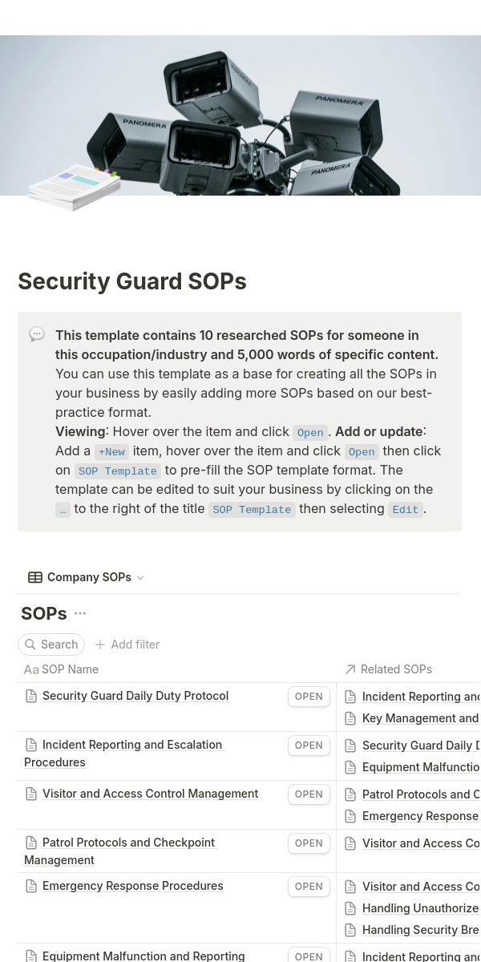This screenshot has width=481, height=962.
Task: Click the plus icon beside Add filter
Action: (100, 645)
